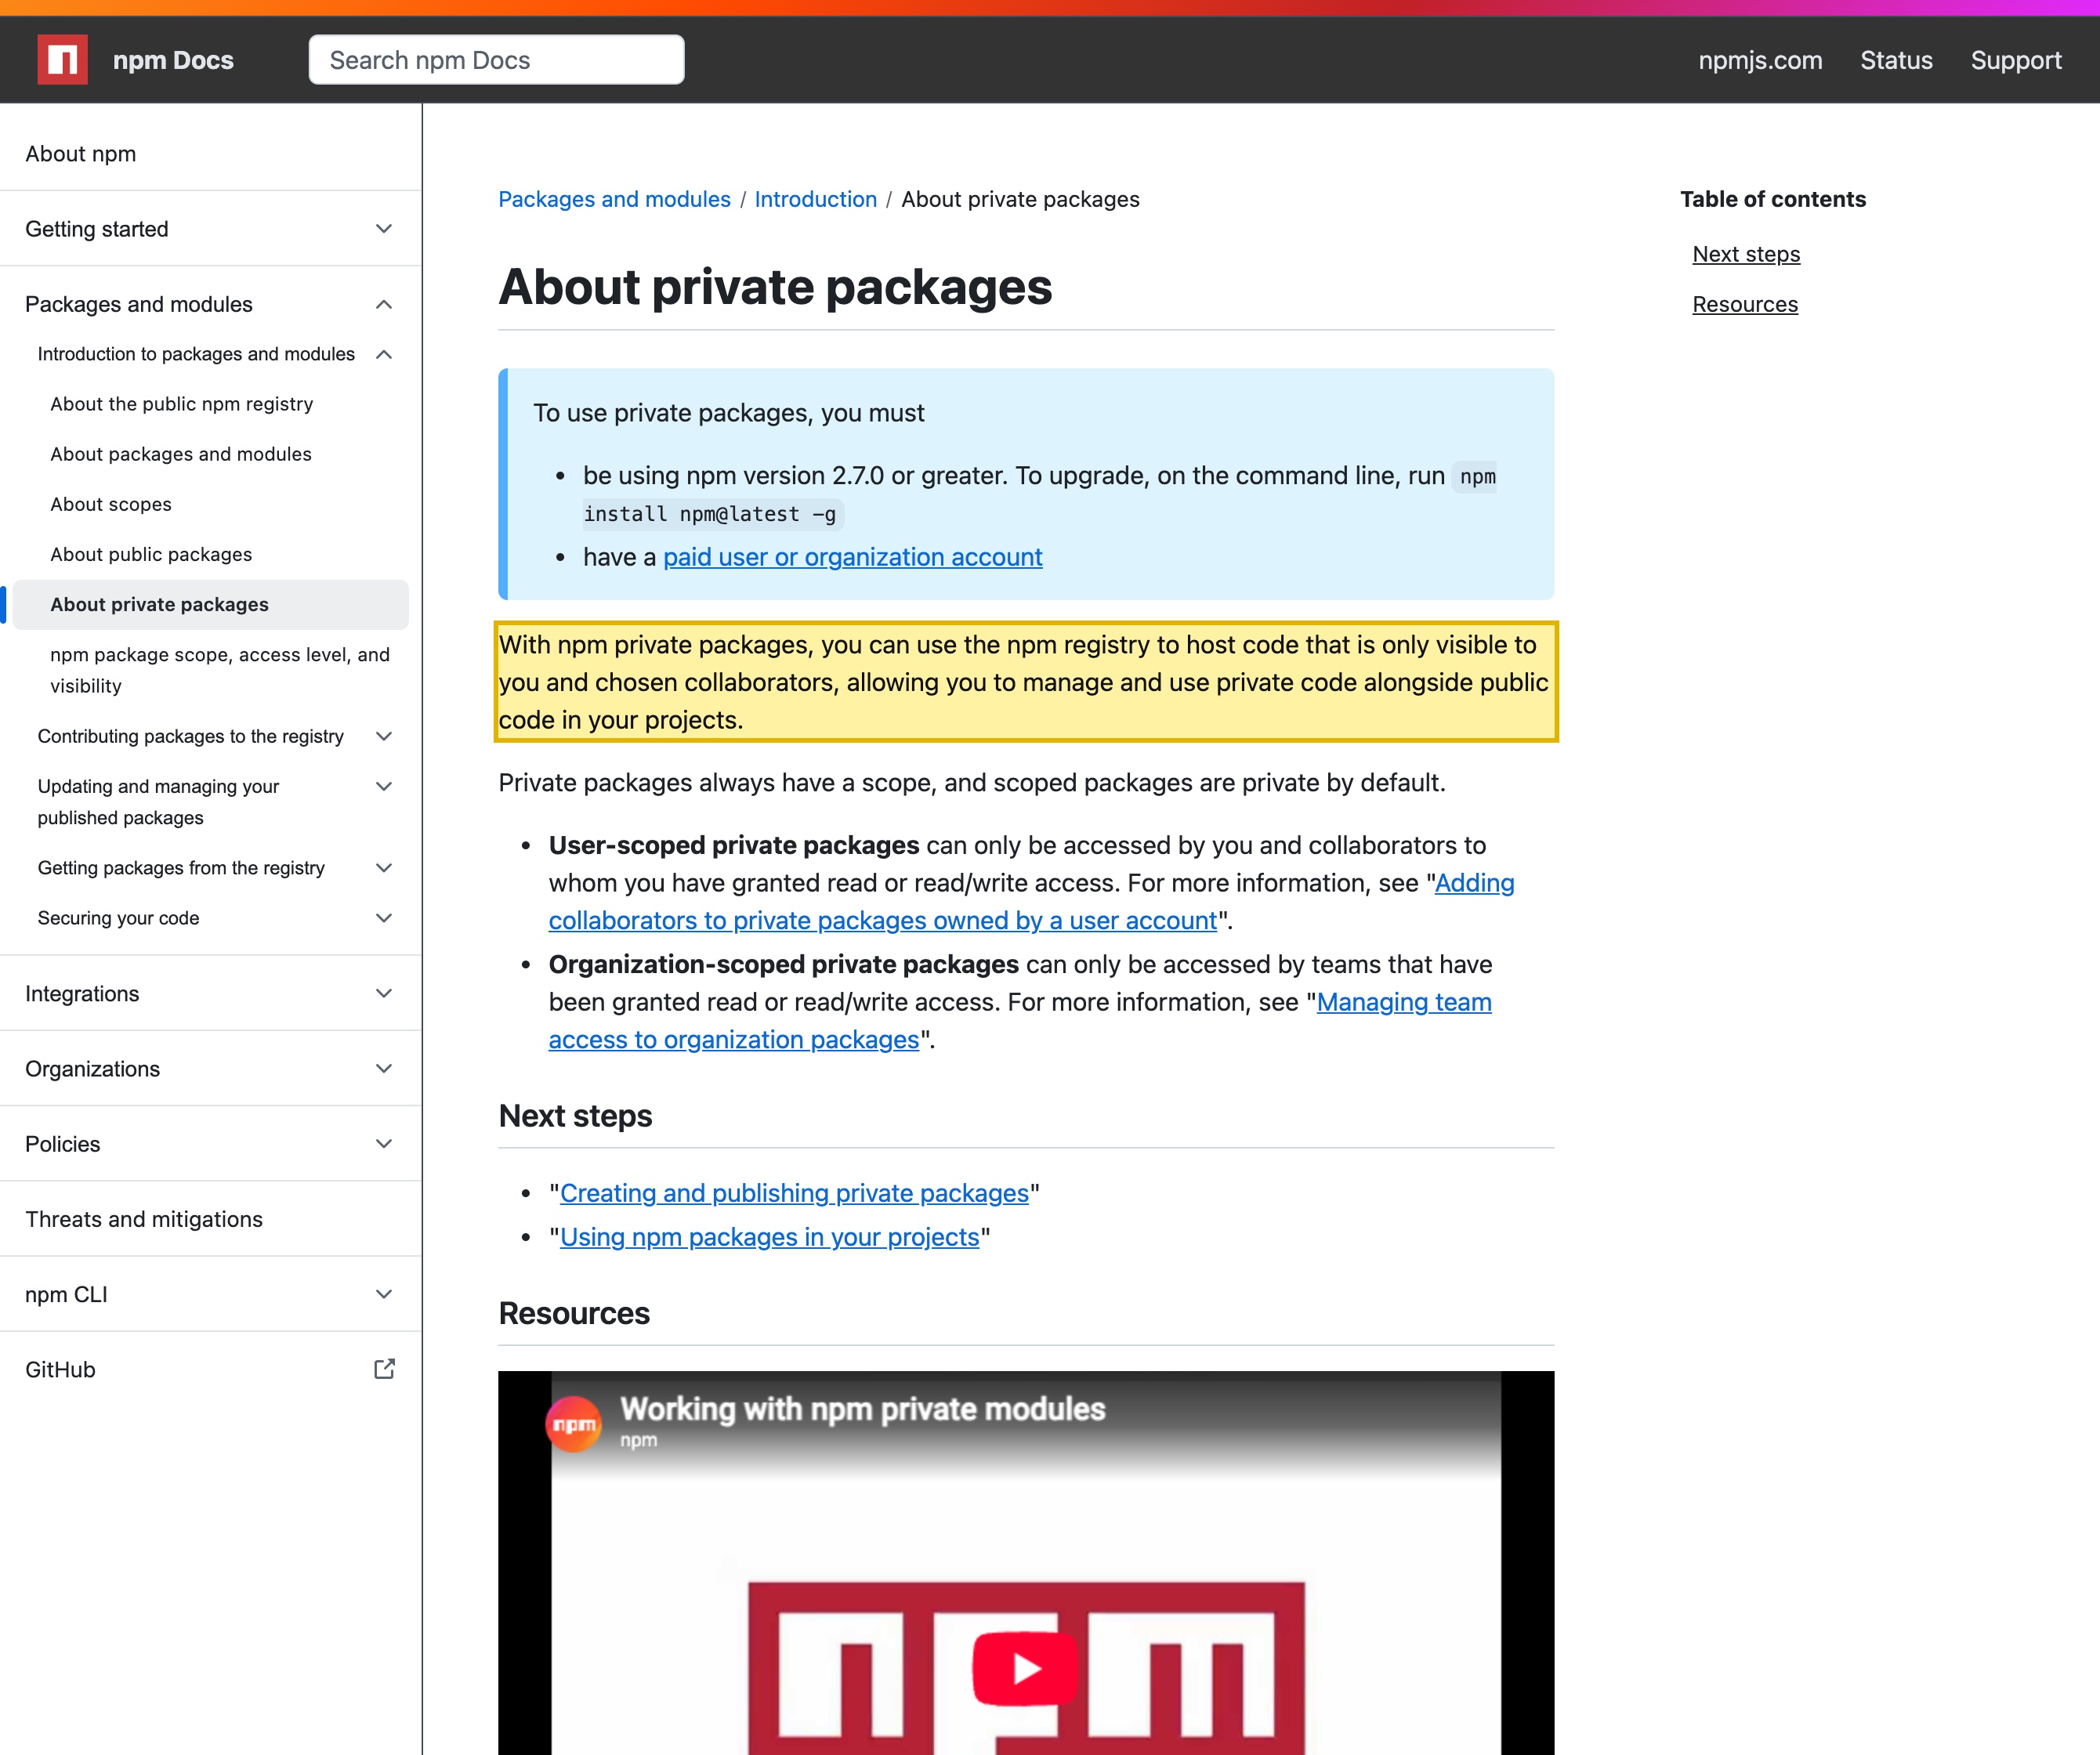
Task: Open Managing team access to organization packages link
Action: coord(733,1040)
